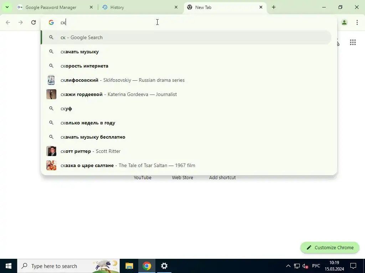Open Settings gear in taskbar
The height and width of the screenshot is (273, 365).
tap(164, 266)
